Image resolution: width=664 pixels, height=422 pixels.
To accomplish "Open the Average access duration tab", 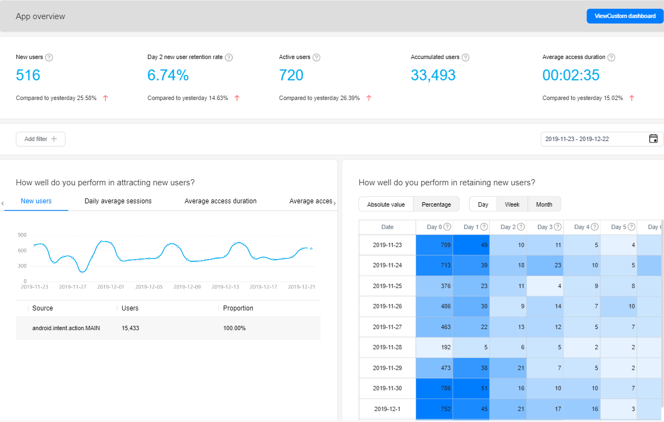I will (220, 201).
